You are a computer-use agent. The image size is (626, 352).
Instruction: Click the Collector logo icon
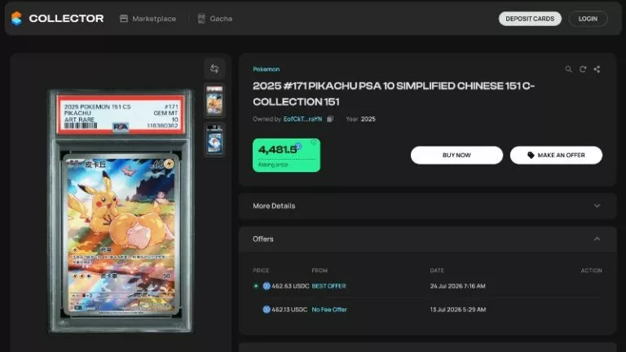click(x=16, y=19)
